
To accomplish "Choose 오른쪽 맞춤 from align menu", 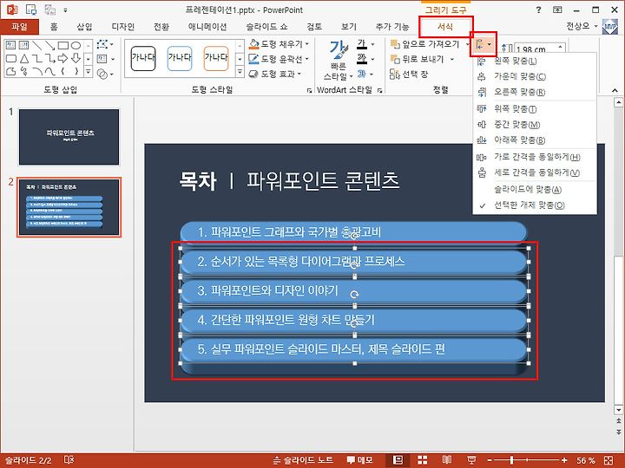I will click(534, 92).
